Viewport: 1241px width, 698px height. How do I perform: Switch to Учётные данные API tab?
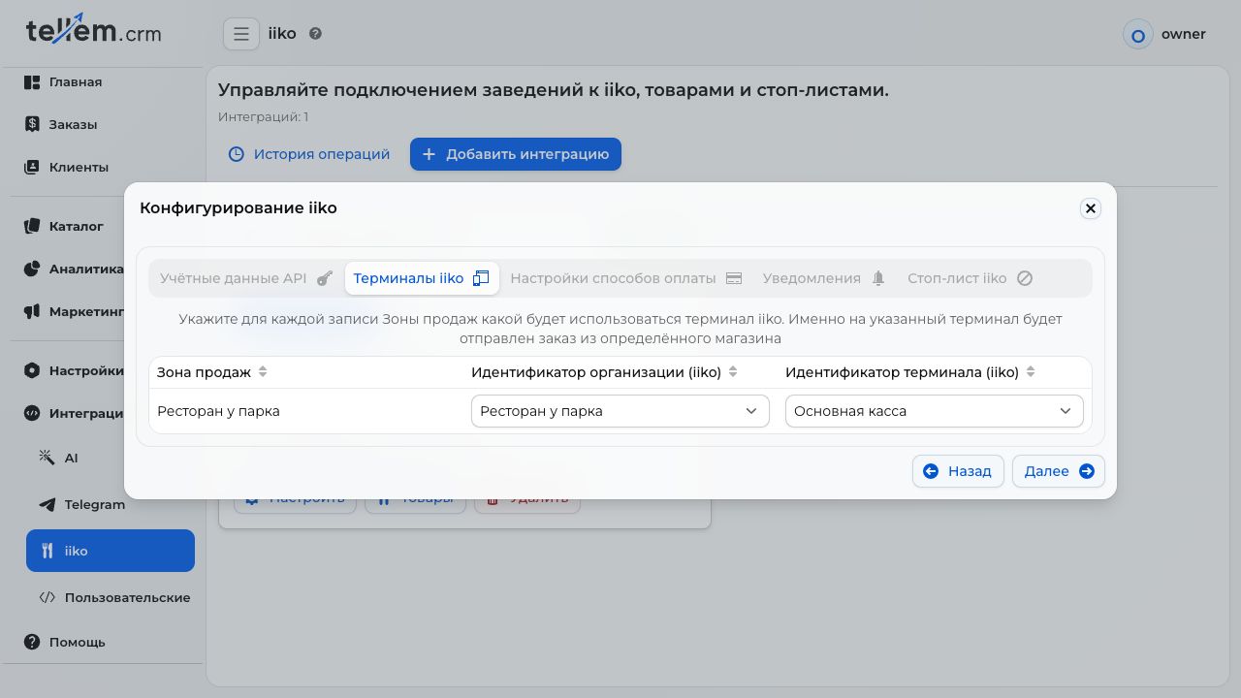click(246, 278)
